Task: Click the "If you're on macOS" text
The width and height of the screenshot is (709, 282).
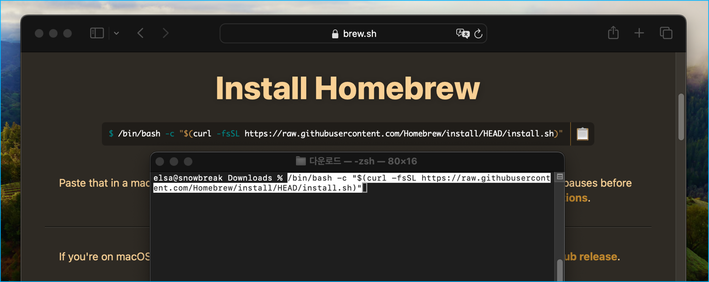Action: coord(104,256)
